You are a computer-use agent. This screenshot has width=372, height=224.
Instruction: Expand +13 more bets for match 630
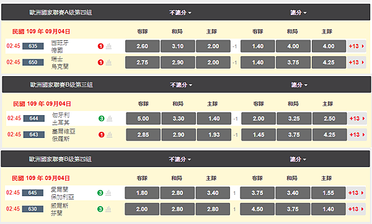tap(356, 209)
